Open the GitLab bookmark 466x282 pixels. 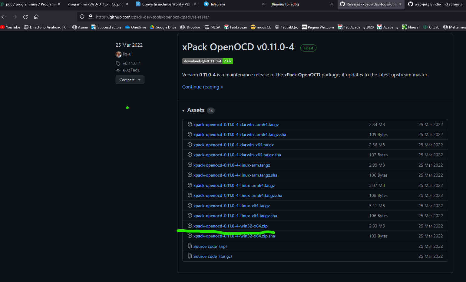[431, 27]
